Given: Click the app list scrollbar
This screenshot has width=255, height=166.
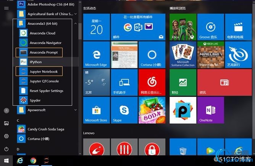Looking at the screenshot, I should click(80, 31).
